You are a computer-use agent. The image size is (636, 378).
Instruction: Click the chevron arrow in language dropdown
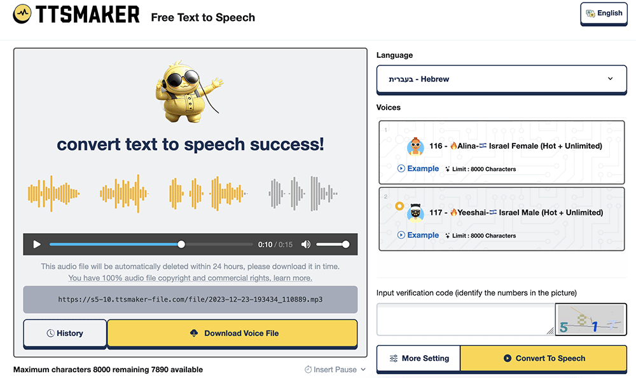coord(610,79)
